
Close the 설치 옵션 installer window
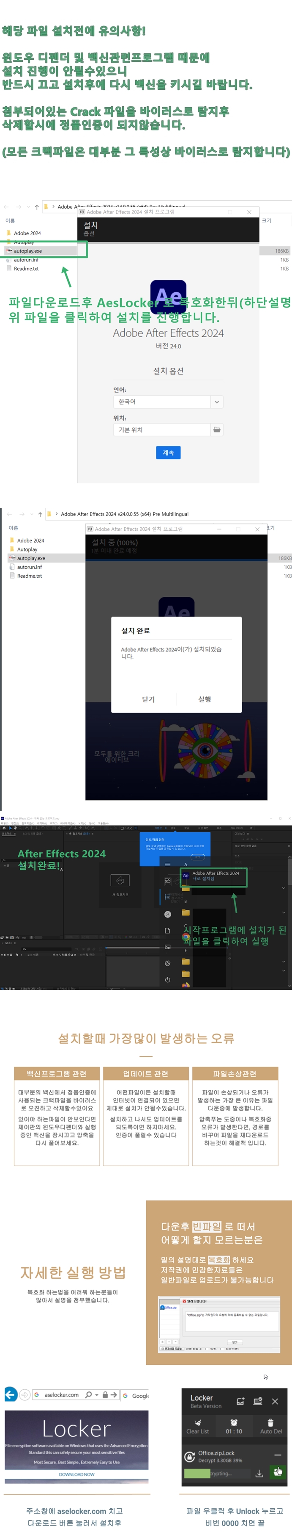tap(249, 212)
